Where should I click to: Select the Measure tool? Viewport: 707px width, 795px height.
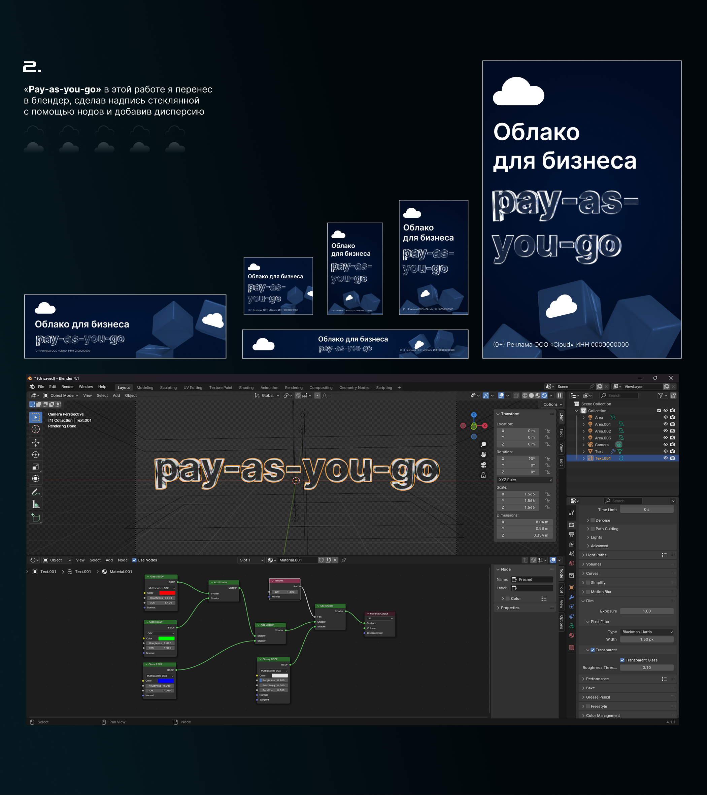tap(36, 505)
